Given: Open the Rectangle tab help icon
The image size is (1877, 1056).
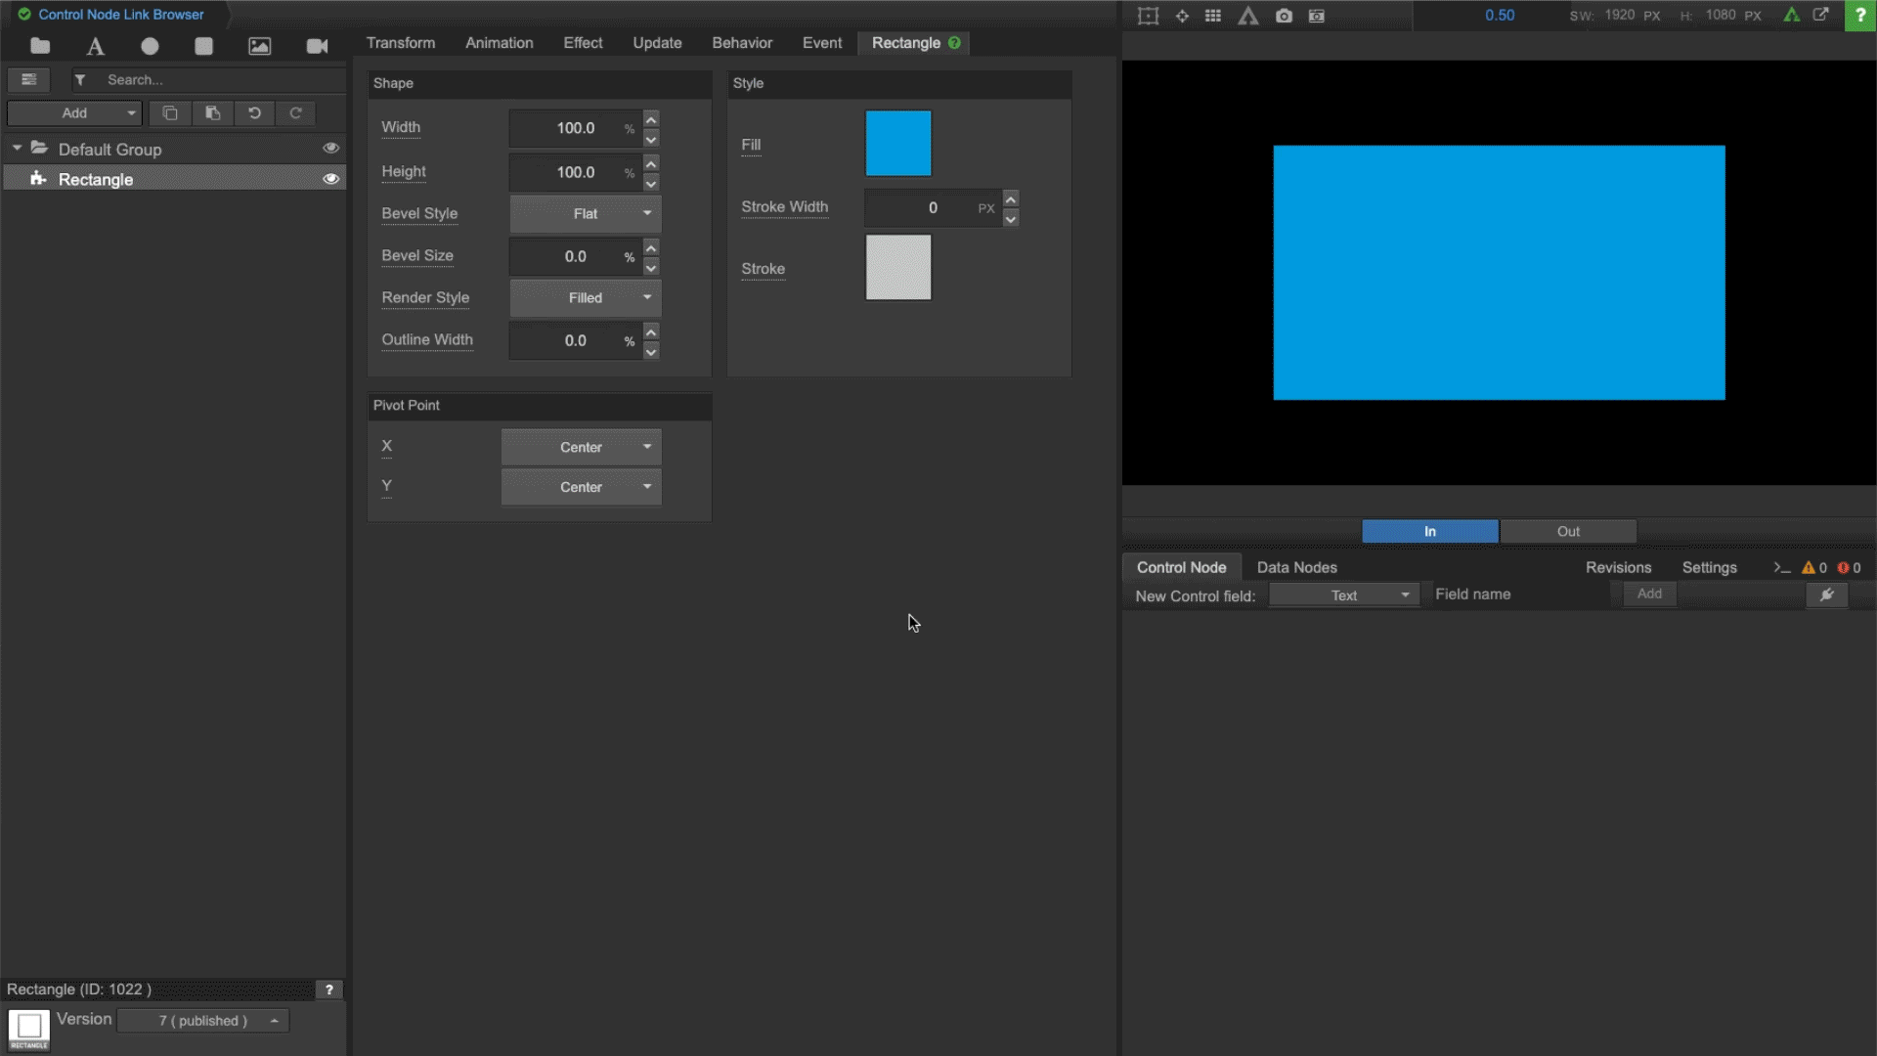Looking at the screenshot, I should 954,43.
